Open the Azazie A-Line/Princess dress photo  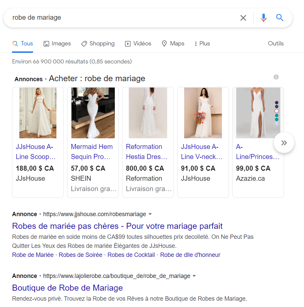258,113
